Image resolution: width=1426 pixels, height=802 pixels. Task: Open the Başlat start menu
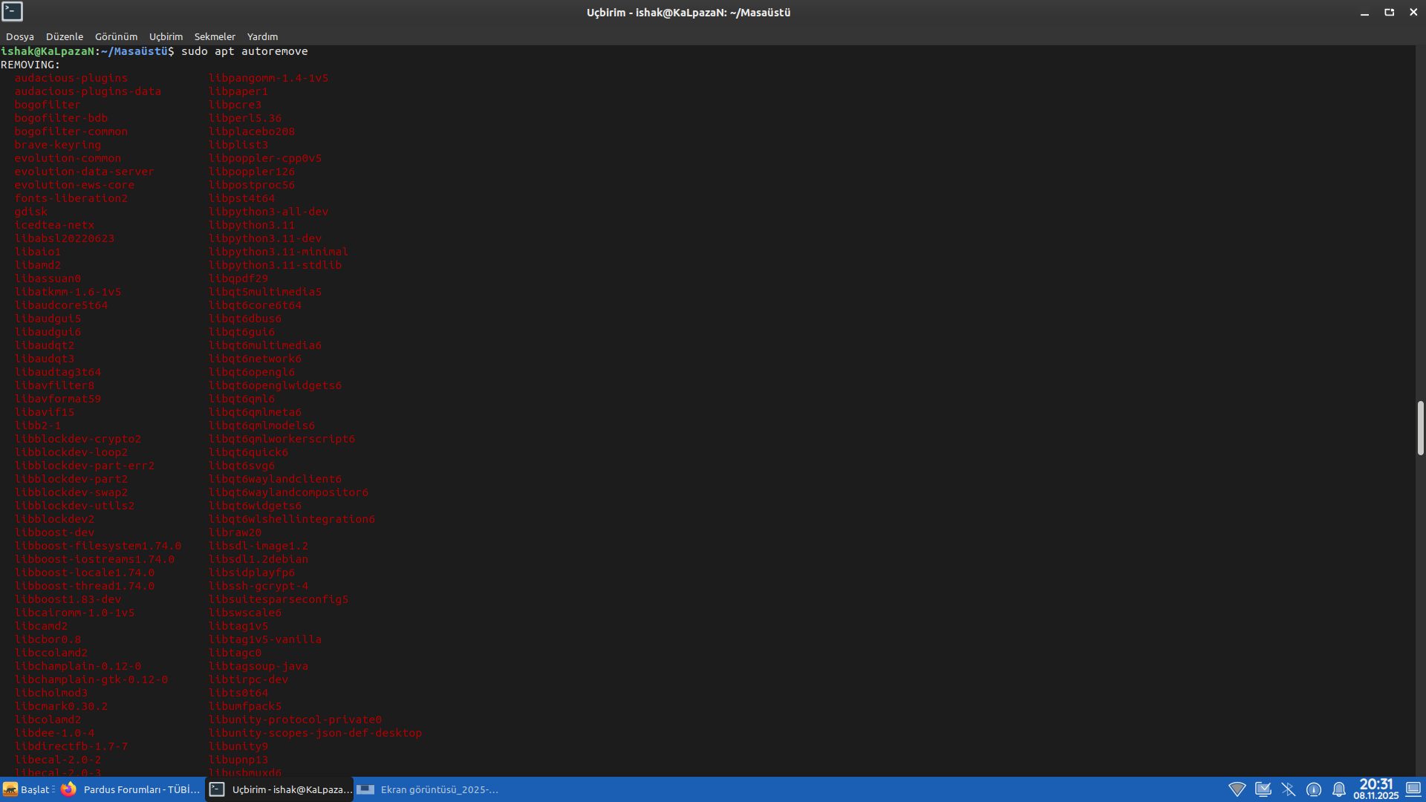pos(28,789)
